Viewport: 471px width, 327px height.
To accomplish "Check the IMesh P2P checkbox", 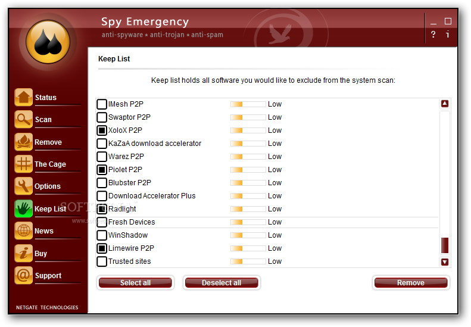I will tap(102, 104).
